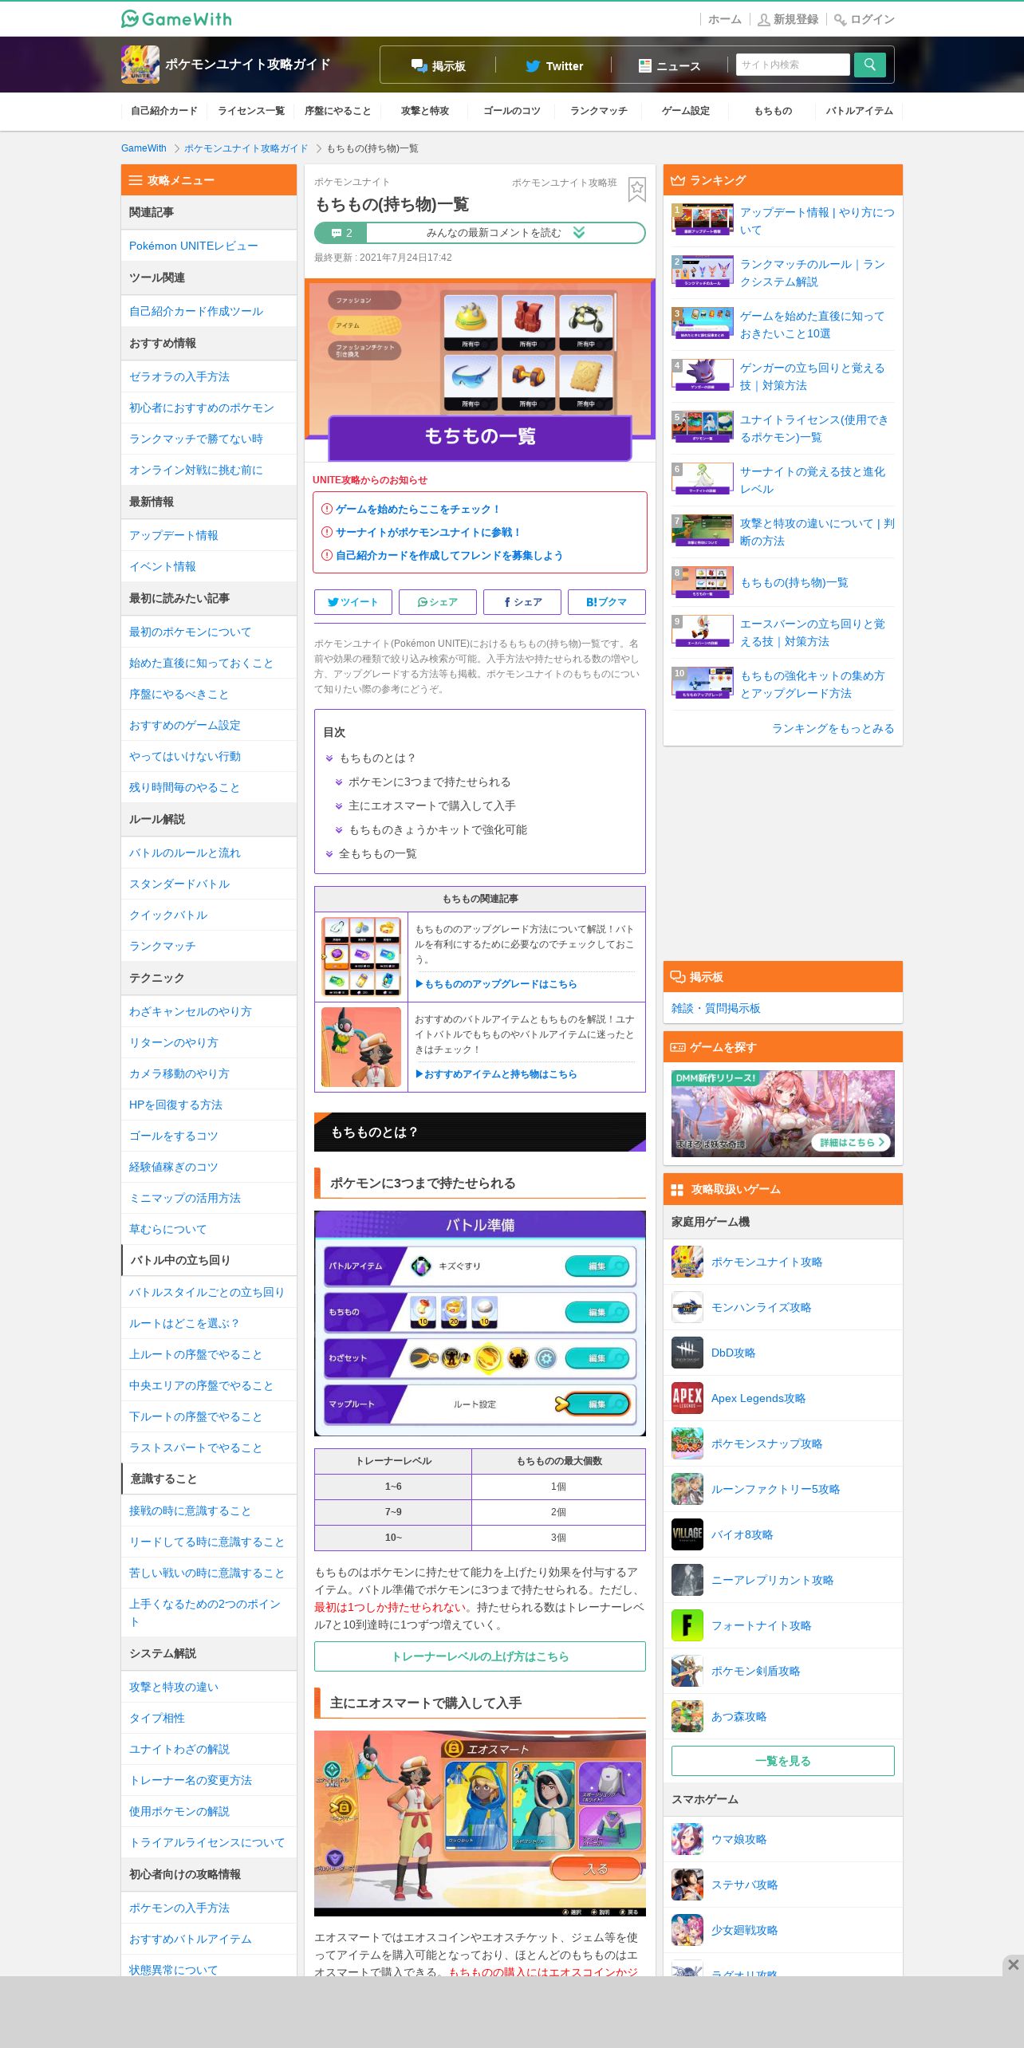
Task: Jump to 主にエオスマートで購入して入手 in contents
Action: (x=431, y=805)
